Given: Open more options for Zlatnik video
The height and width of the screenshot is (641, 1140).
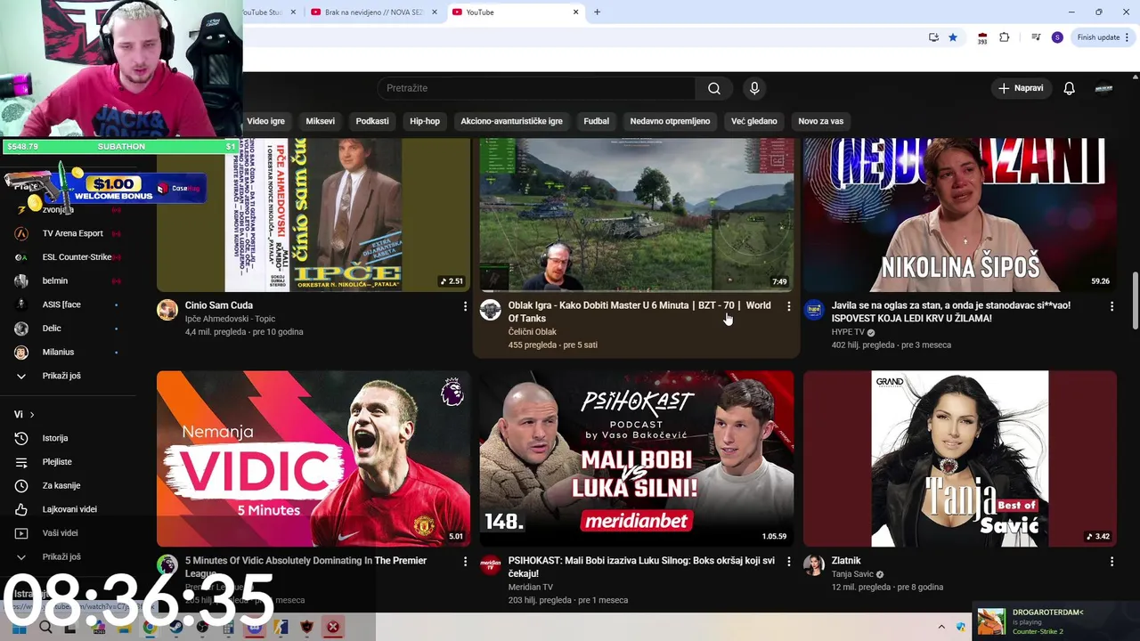Looking at the screenshot, I should pos(1111,562).
